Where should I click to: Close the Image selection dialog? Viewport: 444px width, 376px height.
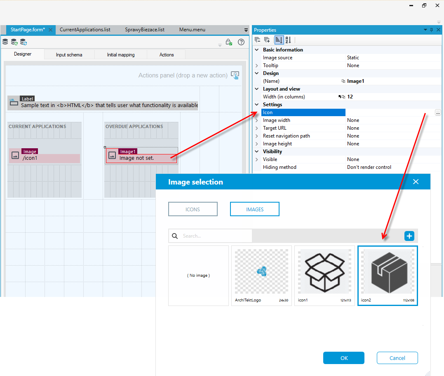(x=416, y=182)
